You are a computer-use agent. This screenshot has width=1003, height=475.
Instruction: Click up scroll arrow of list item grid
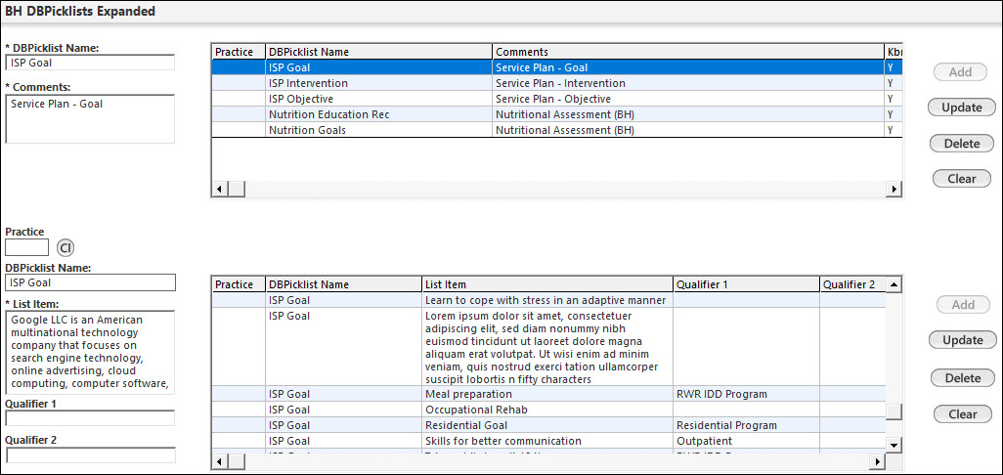894,284
